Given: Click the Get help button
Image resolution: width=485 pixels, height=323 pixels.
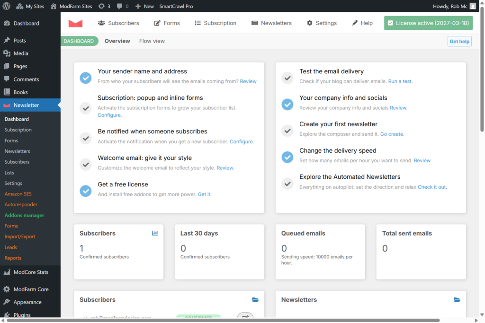Looking at the screenshot, I should coord(459,42).
